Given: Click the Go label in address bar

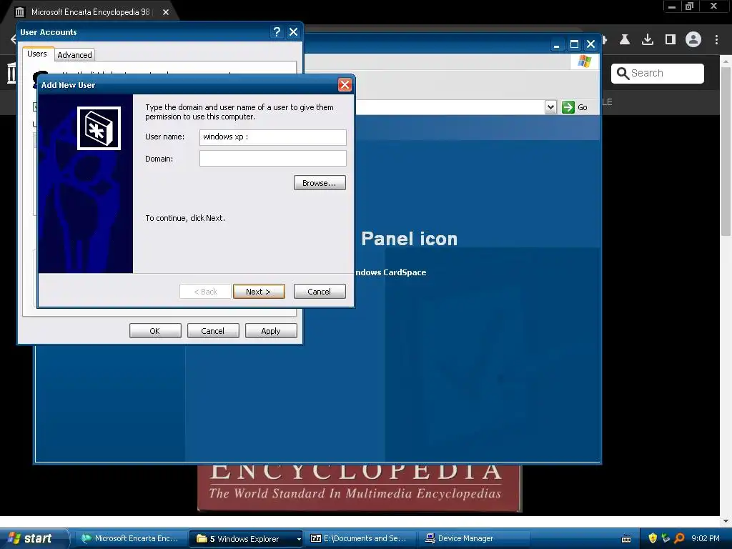Looking at the screenshot, I should (x=582, y=107).
